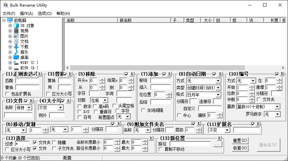Reset section (11)扩展名 with its R button

[258, 124]
